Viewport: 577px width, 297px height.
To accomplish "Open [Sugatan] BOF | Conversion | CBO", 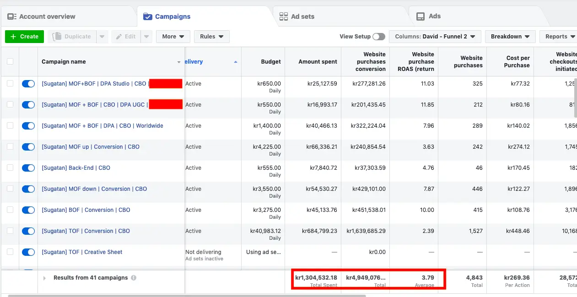I will pyautogui.click(x=86, y=210).
